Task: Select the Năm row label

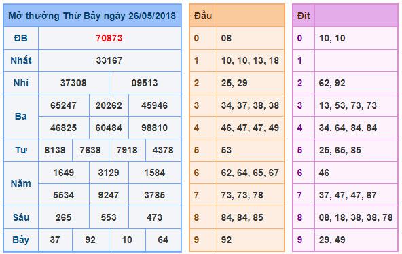Action: click(21, 183)
